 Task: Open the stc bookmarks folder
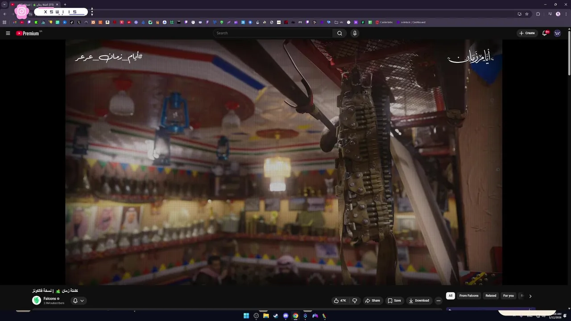tap(339, 22)
